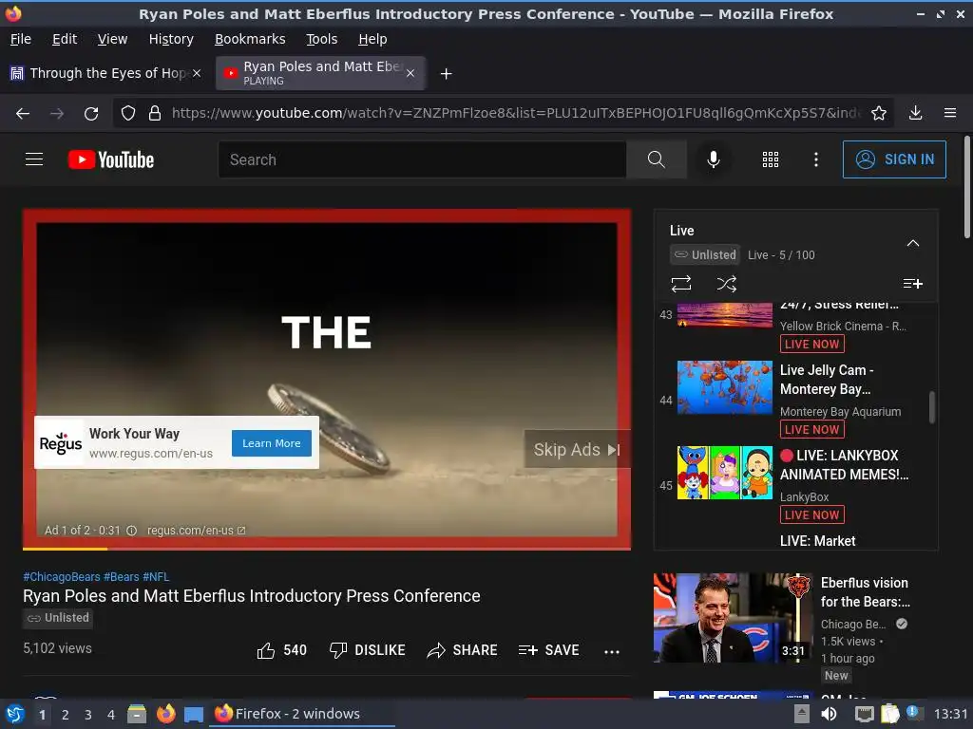Toggle loop playlist
The height and width of the screenshot is (729, 973).
[x=680, y=284]
